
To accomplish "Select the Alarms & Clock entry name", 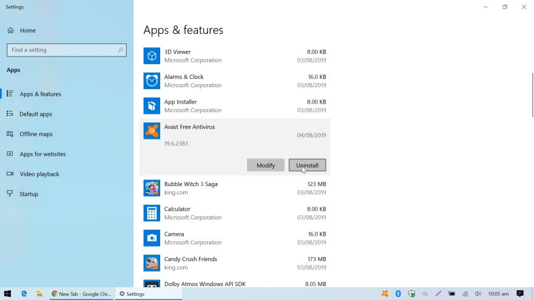I will pos(183,77).
